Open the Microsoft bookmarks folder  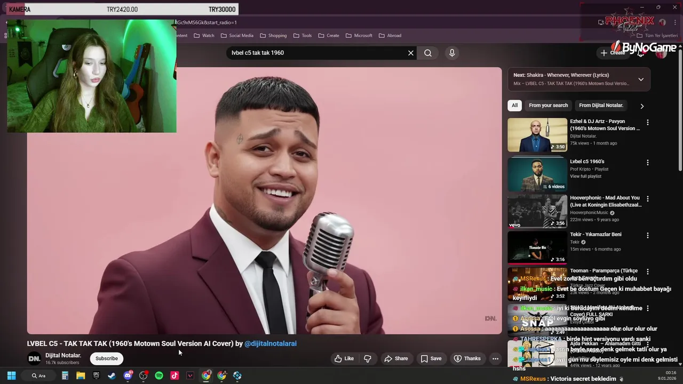click(x=359, y=36)
